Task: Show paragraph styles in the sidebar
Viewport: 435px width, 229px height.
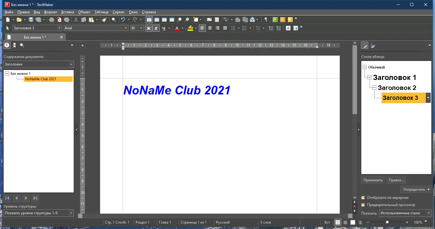Action: 365,45
